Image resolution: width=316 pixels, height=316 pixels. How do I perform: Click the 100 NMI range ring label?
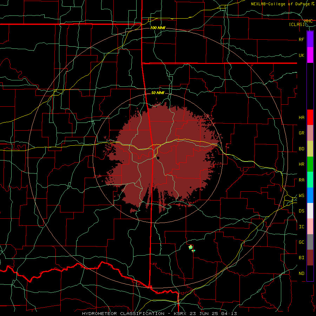click(x=158, y=28)
